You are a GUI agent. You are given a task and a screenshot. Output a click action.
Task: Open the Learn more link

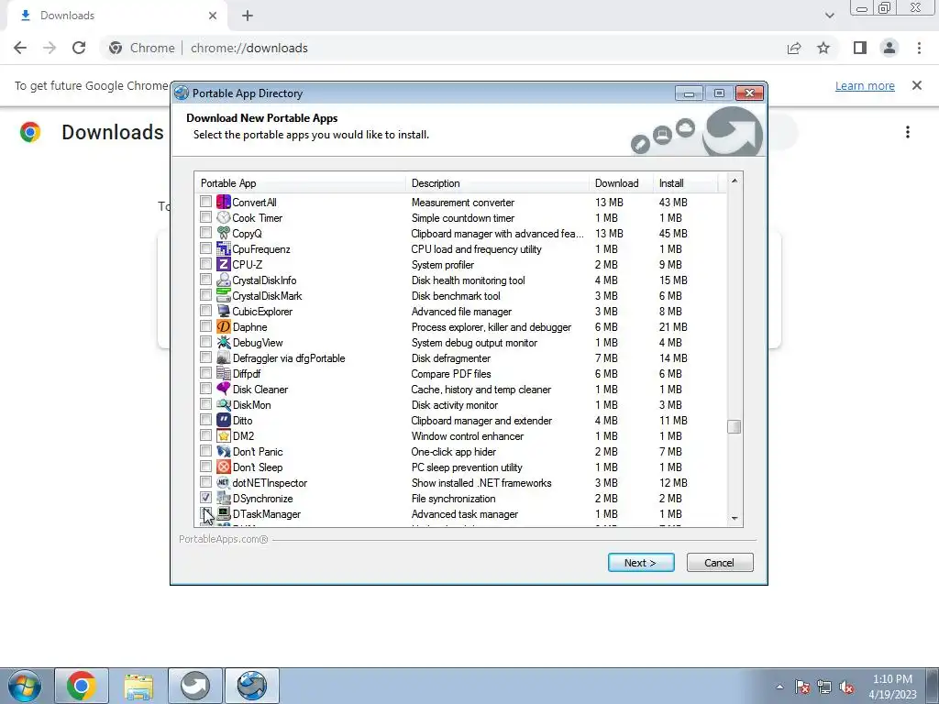pyautogui.click(x=865, y=85)
